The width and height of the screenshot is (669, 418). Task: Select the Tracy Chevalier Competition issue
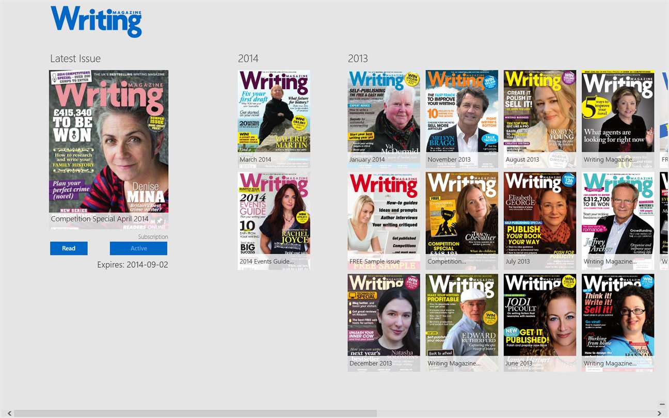[462, 221]
